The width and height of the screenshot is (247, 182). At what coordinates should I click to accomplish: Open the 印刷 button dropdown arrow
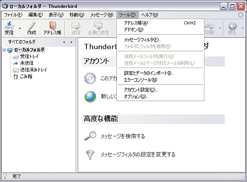pos(220,28)
